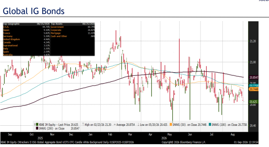This screenshot has width=269, height=147.
Task: Click the orange SMAVG (50) legend swatch
Action: tap(171, 125)
